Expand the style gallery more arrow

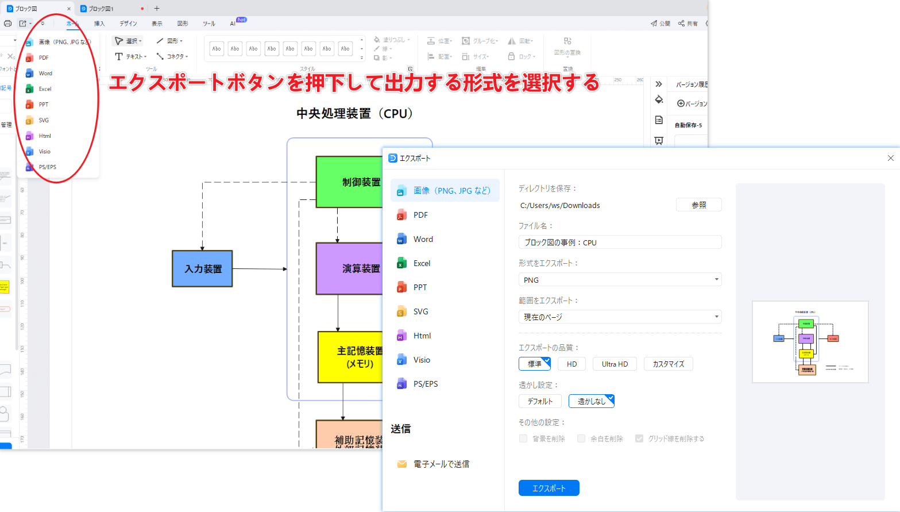point(362,58)
